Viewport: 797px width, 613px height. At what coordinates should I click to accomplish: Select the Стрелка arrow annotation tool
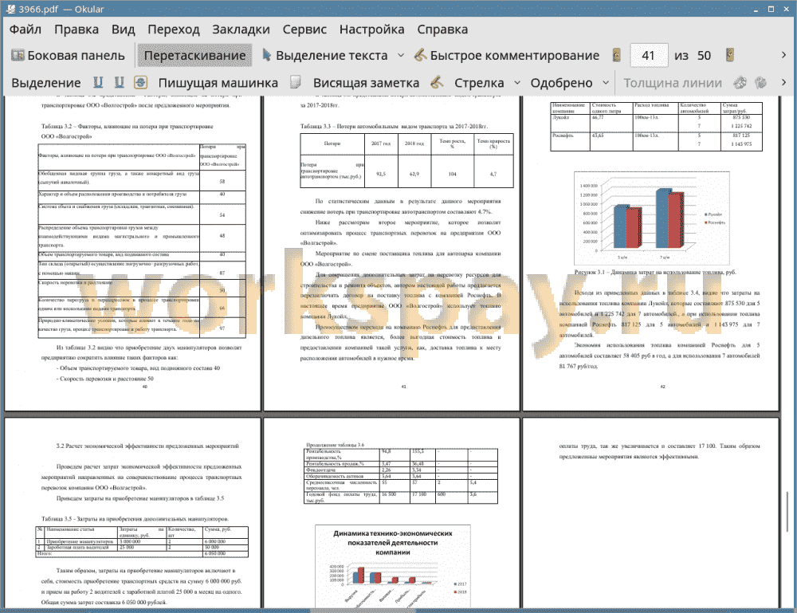(x=479, y=83)
